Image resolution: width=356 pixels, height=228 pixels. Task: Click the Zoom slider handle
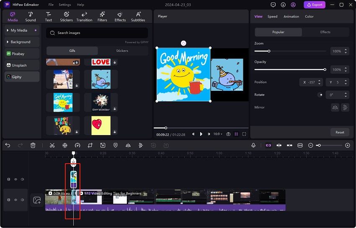[269, 51]
